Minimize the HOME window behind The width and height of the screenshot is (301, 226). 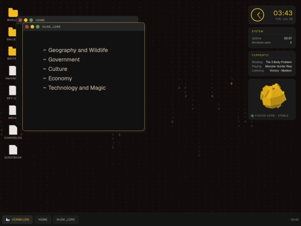click(26, 20)
